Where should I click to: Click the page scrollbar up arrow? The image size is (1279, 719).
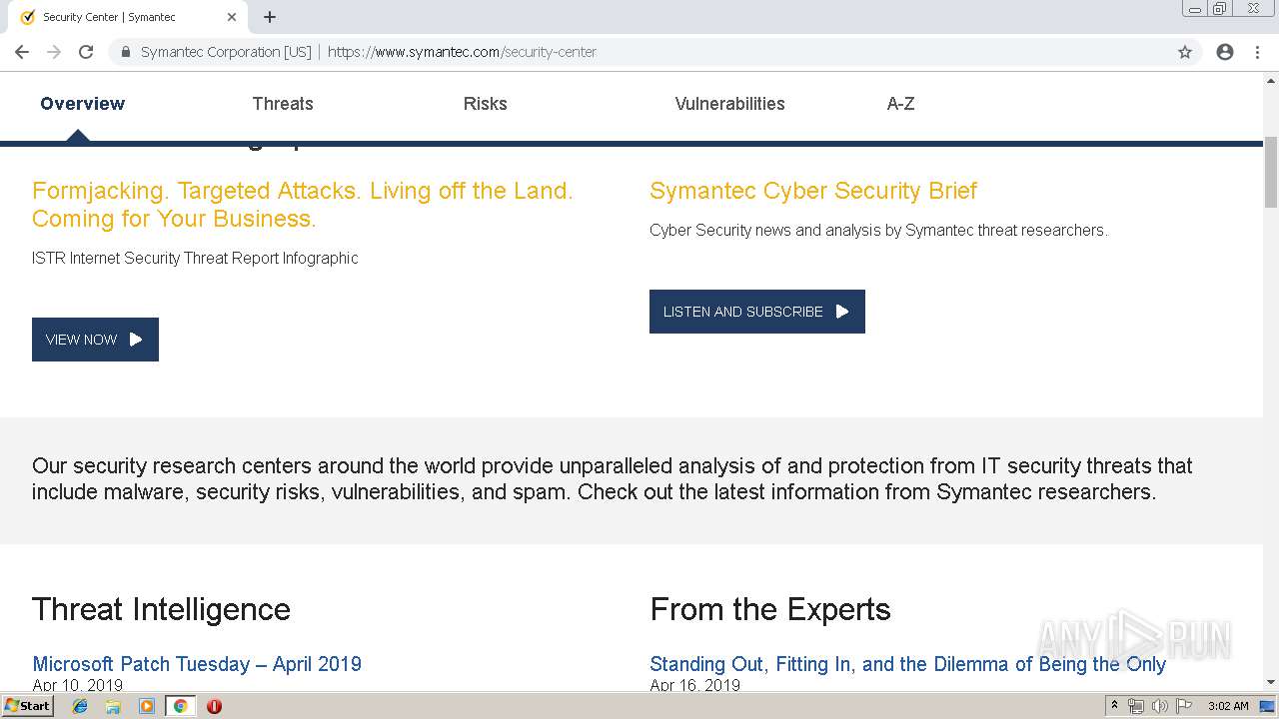[1271, 79]
